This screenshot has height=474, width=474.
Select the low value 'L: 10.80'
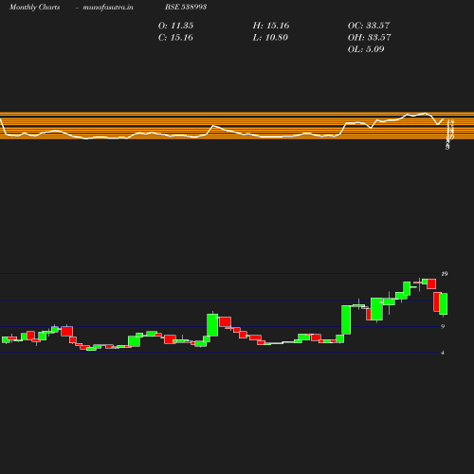coord(270,38)
